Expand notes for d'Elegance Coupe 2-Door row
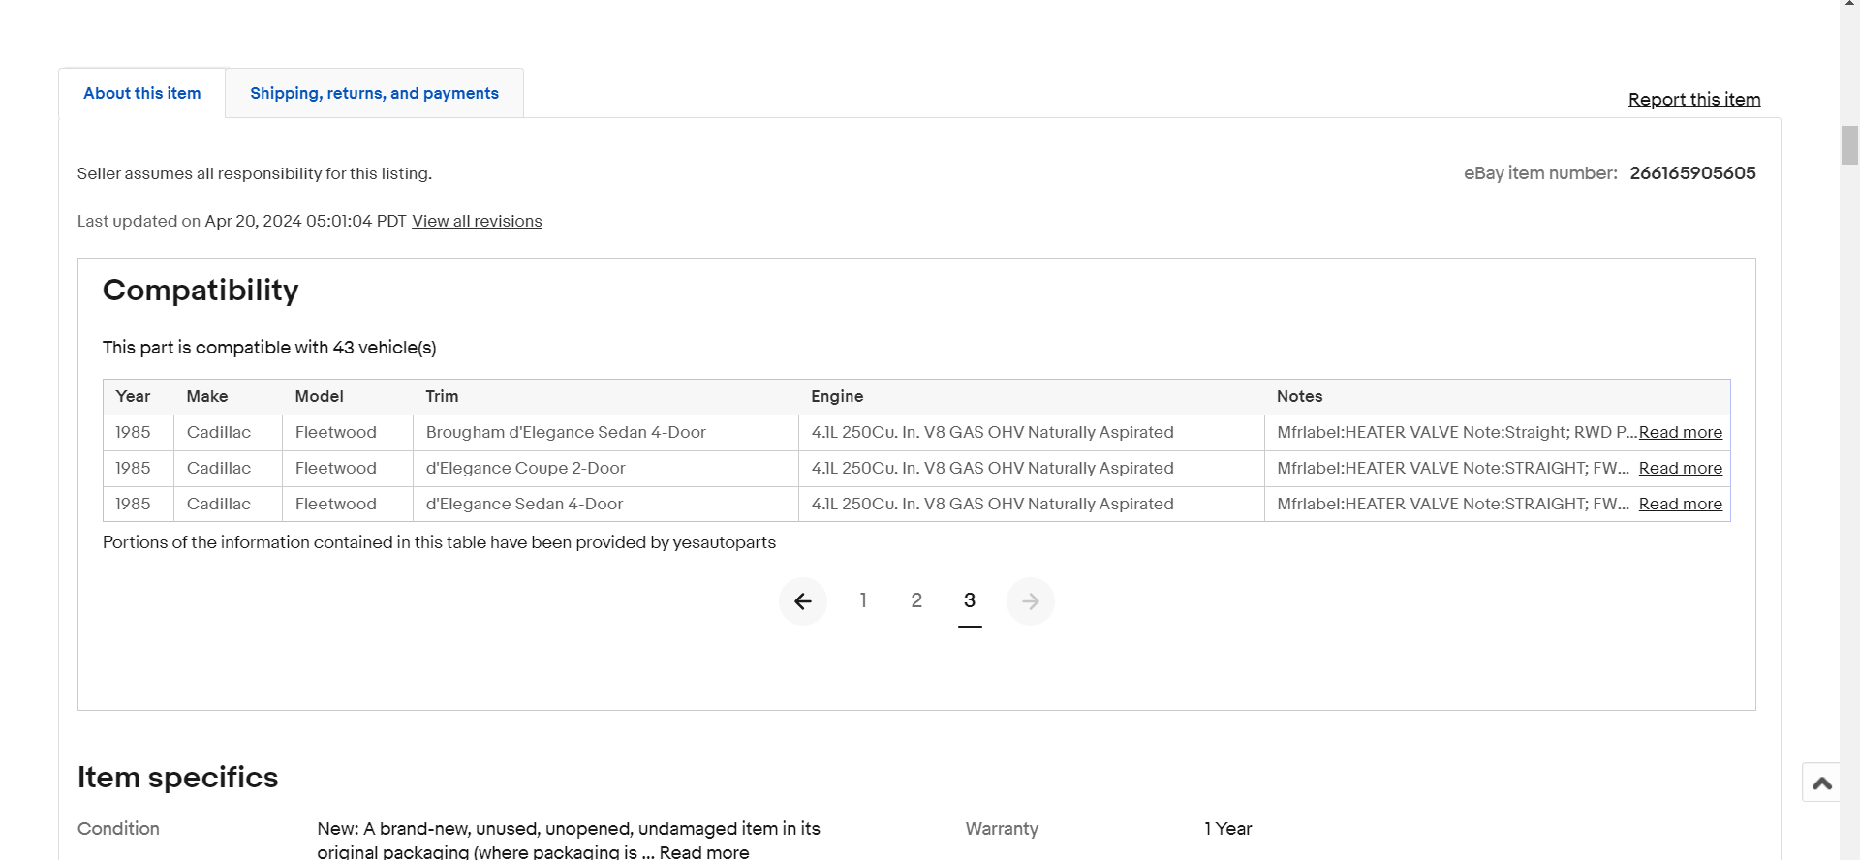The image size is (1860, 860). [1680, 468]
